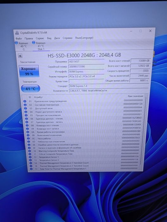Click the interface field NVM Express
Image resolution: width=167 pixels, height=222 pixels.
86,71
